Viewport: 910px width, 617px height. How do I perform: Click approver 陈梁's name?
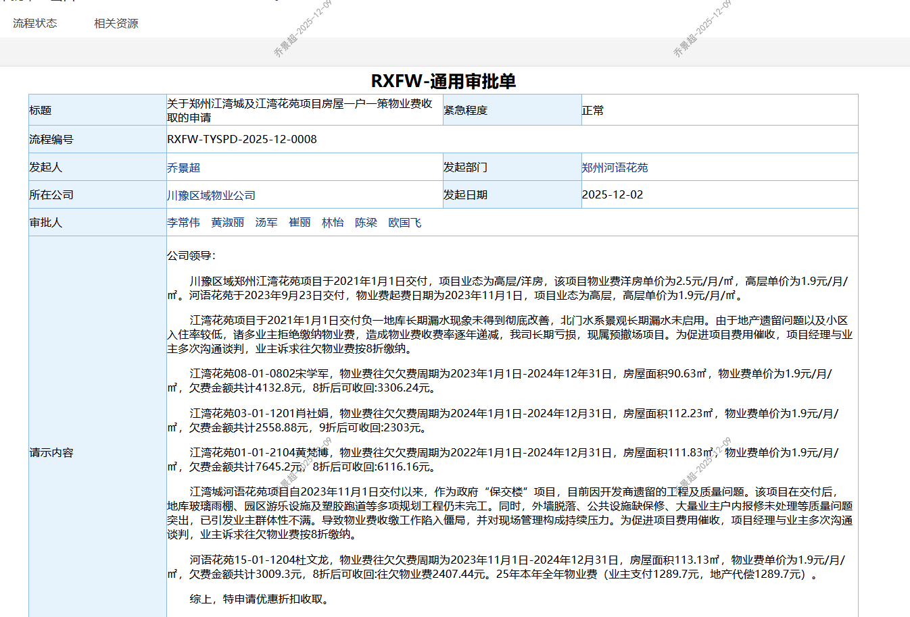[x=366, y=223]
